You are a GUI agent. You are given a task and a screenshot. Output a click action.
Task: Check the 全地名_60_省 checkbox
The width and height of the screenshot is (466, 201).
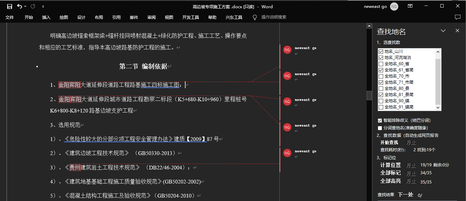pyautogui.click(x=381, y=64)
